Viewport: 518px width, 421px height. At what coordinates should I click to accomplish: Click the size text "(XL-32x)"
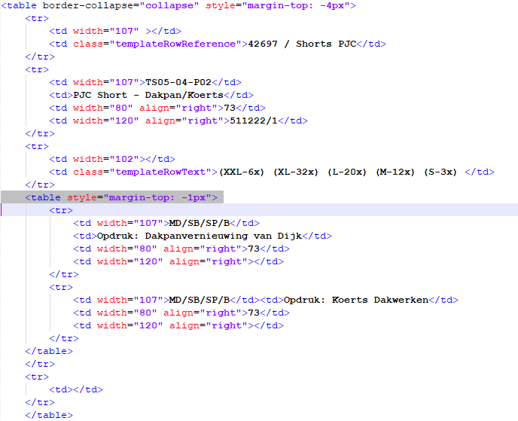tap(296, 172)
